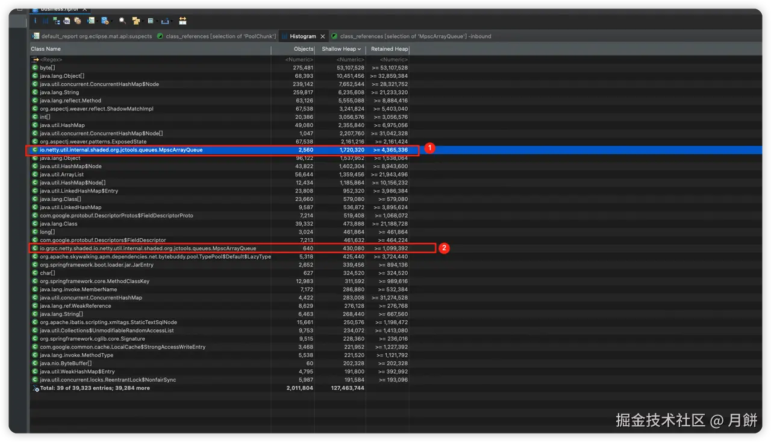
Task: Switch to class_references 'MpscArrayQueue' -inbound tab
Action: coord(410,36)
